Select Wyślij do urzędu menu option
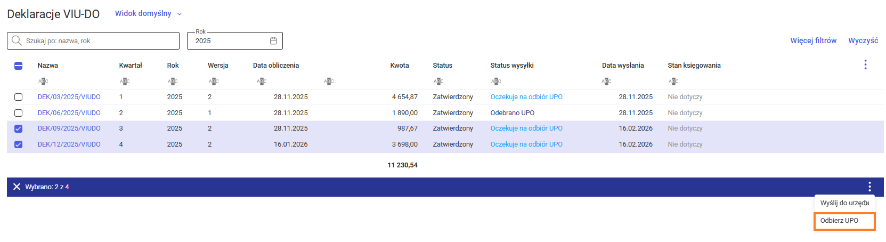 click(844, 203)
